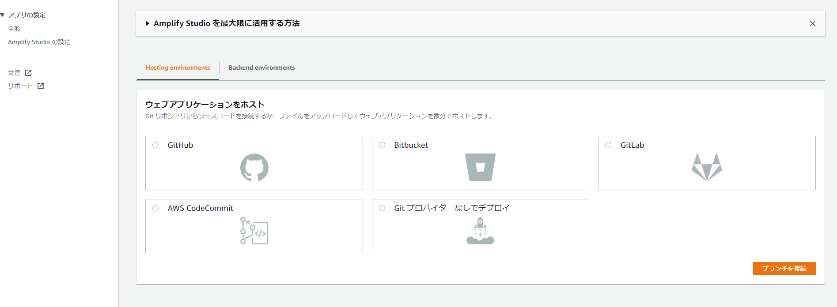Click the GitLab fox logo
Image resolution: width=837 pixels, height=307 pixels.
point(707,167)
